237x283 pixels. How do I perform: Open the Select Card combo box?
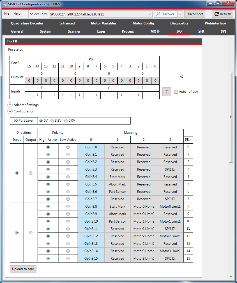click(101, 14)
